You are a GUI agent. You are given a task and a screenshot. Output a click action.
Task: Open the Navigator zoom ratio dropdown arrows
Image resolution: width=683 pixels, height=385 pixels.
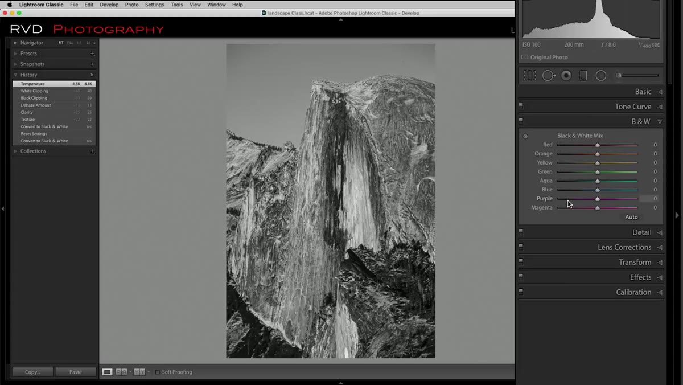tap(94, 43)
